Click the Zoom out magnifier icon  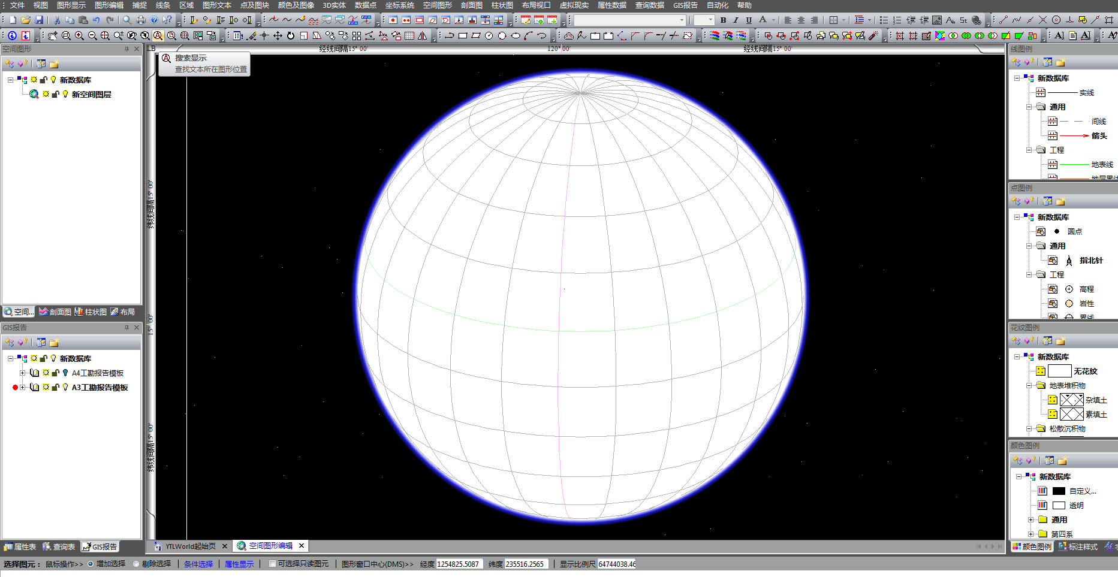click(x=92, y=36)
